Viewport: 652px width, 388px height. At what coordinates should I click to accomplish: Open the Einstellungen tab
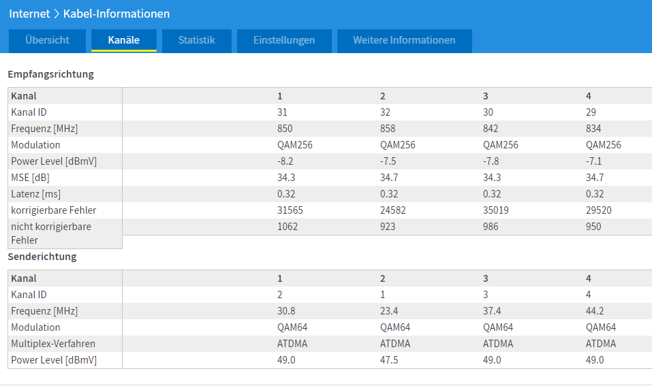(x=284, y=40)
